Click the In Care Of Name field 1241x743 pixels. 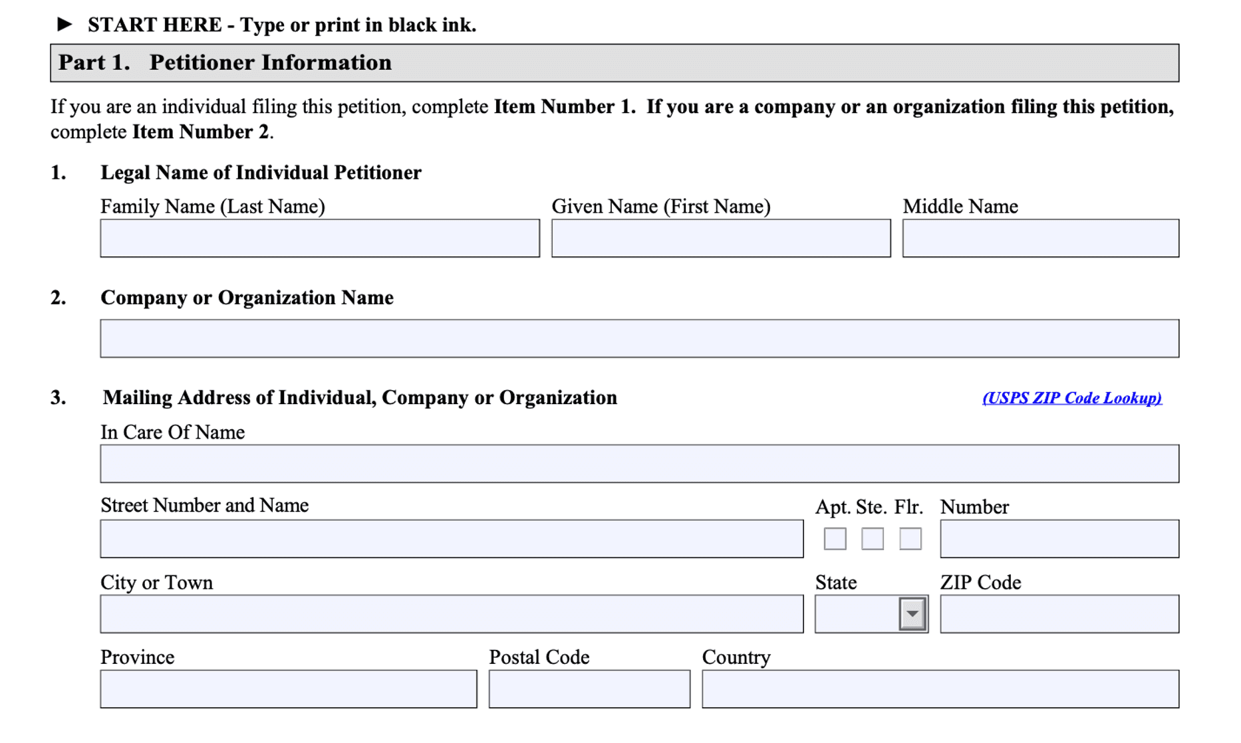(640, 464)
